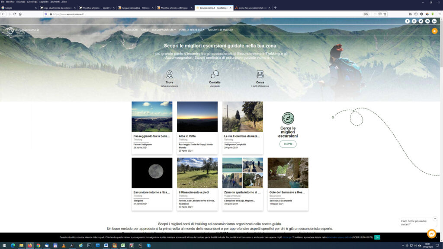Open the Escursioni navigation item
The image size is (443, 249).
point(130,30)
